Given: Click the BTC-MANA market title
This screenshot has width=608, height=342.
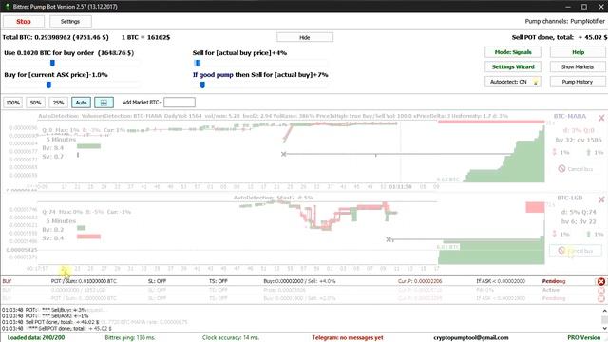Looking at the screenshot, I should point(570,116).
